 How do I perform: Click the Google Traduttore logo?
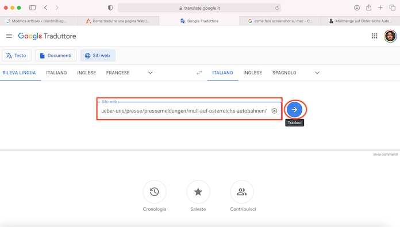pyautogui.click(x=47, y=36)
